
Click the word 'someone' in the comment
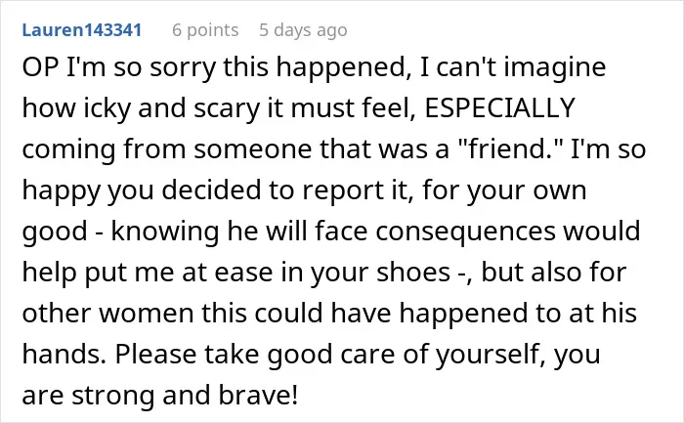(253, 149)
